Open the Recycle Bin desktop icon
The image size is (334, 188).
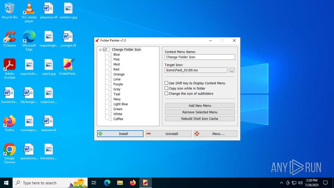point(10,11)
